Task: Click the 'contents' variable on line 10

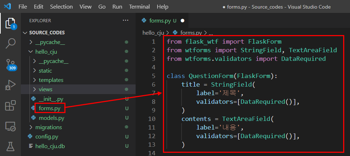Action: point(196,119)
